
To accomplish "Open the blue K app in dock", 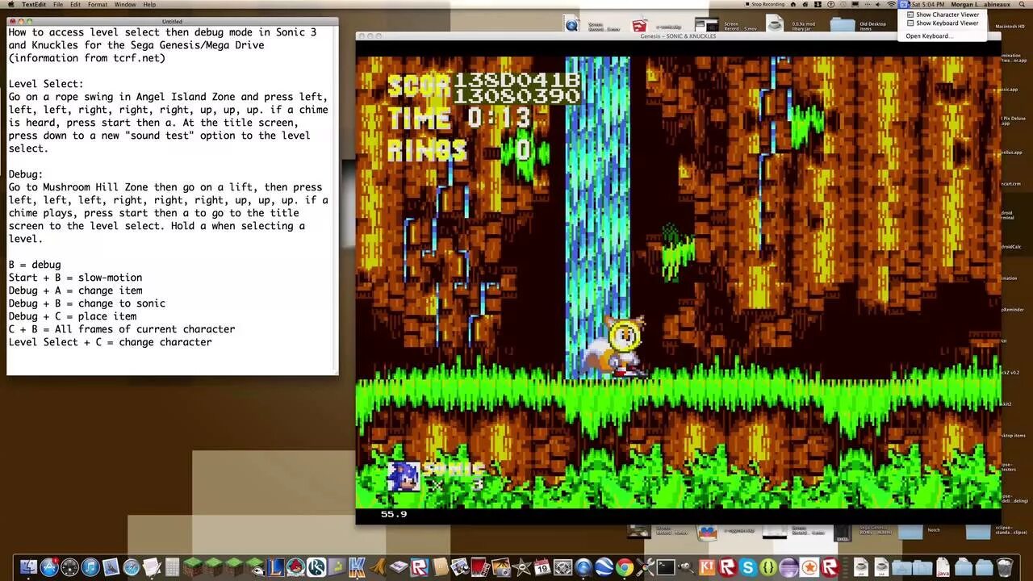I will click(357, 566).
